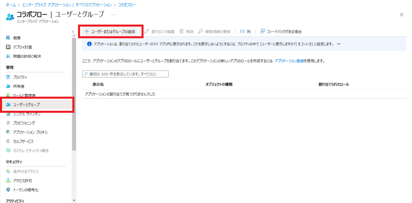Image resolution: width=412 pixels, height=203 pixels.
Task: Select the 問題の診断と解決 wrench icon
Action: tap(8, 56)
